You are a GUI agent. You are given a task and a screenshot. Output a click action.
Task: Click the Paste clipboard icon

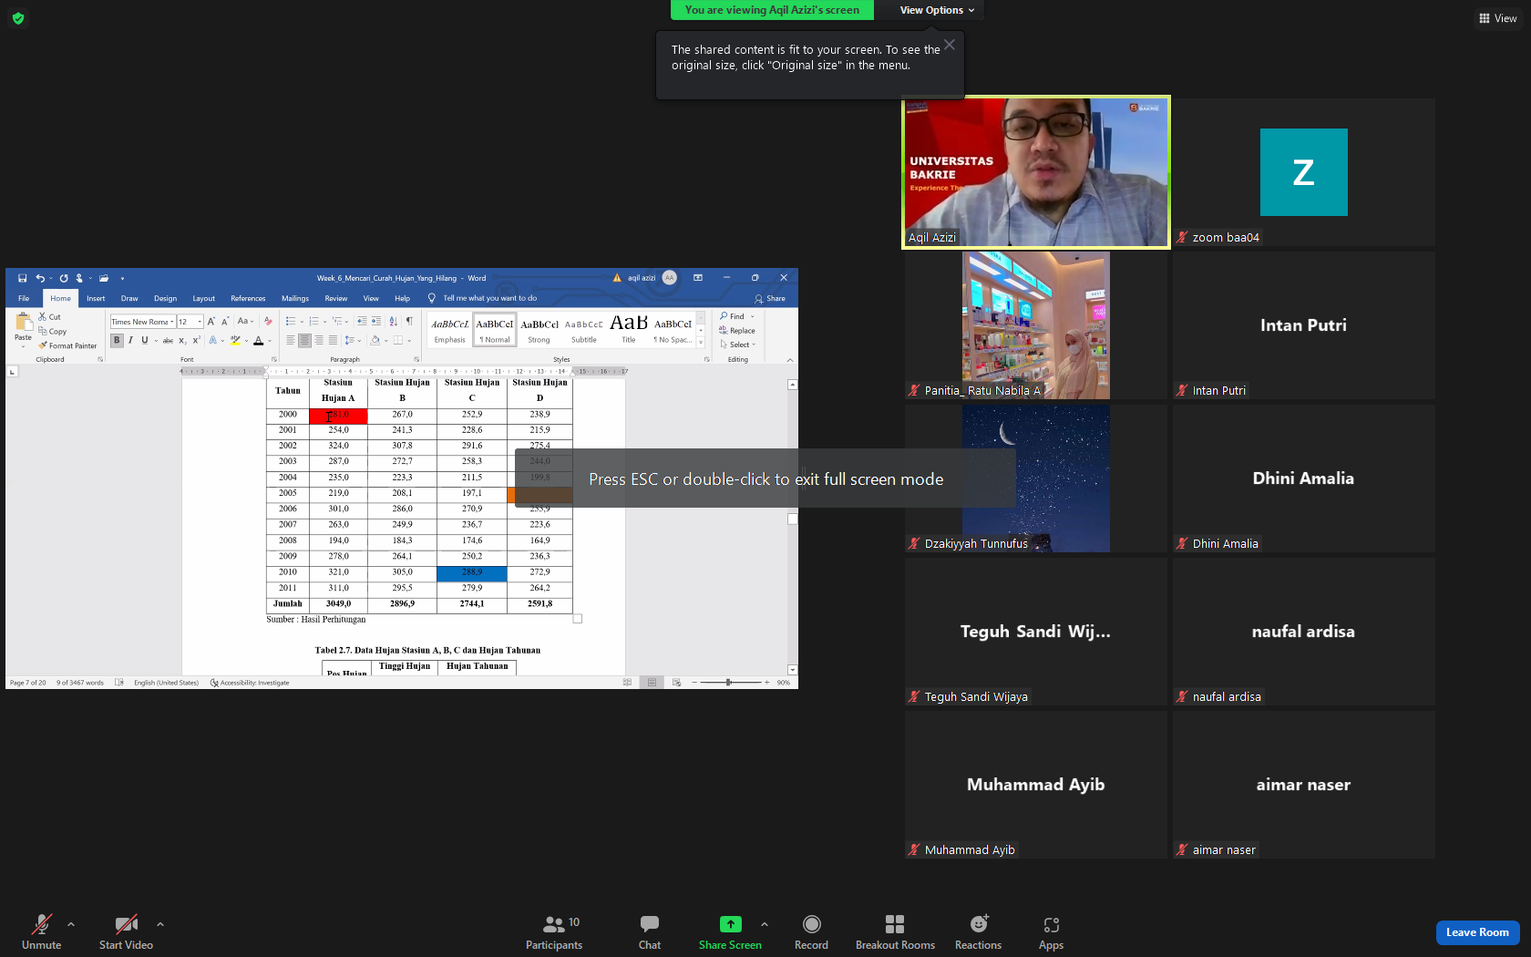tap(23, 322)
